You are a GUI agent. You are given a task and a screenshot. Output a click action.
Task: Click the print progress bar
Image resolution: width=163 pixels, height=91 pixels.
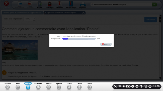tap(79, 39)
